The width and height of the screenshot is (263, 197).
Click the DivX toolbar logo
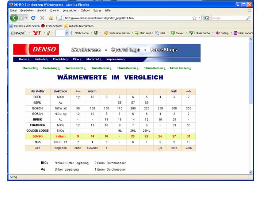18,33
